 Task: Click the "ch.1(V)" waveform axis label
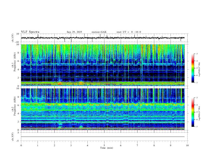[x=13, y=38]
